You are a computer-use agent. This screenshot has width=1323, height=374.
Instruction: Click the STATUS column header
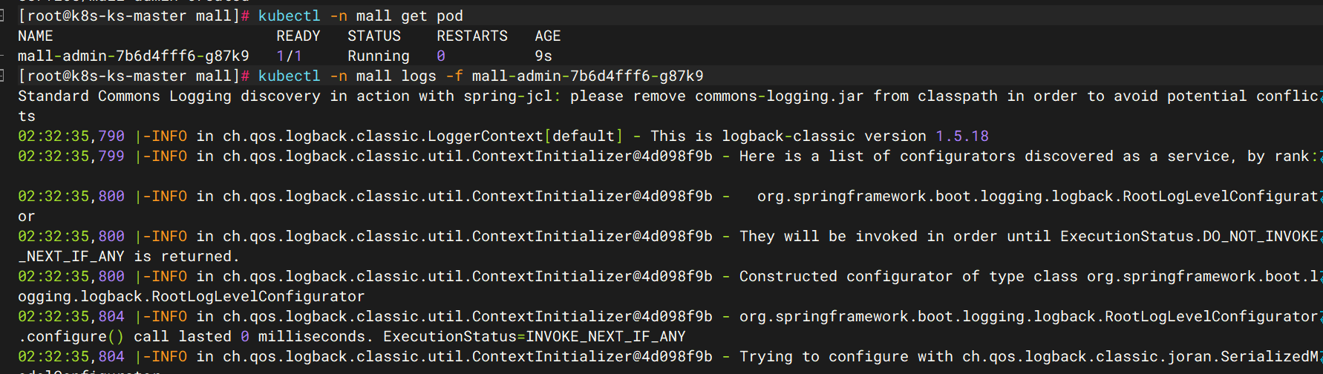374,36
